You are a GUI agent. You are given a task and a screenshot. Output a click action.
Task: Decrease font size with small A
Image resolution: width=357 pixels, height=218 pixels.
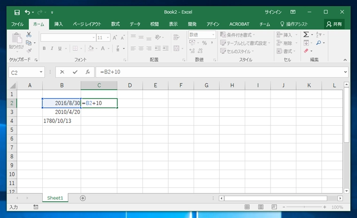(x=123, y=38)
